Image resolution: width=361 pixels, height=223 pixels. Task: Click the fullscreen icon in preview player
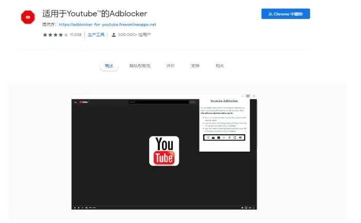(254, 208)
